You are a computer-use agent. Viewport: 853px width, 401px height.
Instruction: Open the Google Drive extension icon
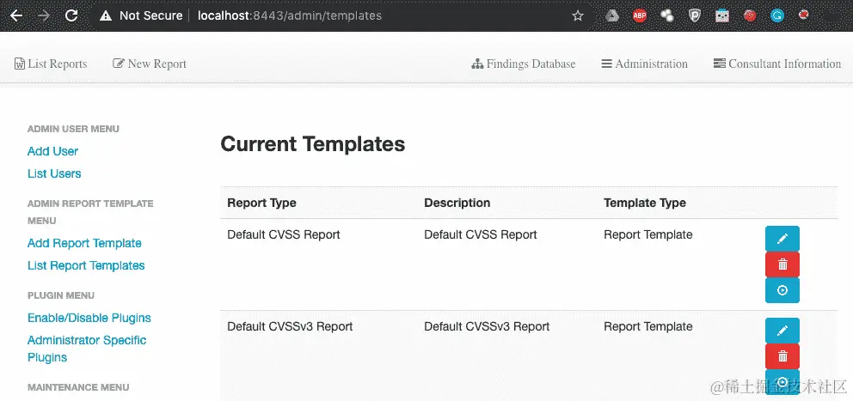click(612, 15)
